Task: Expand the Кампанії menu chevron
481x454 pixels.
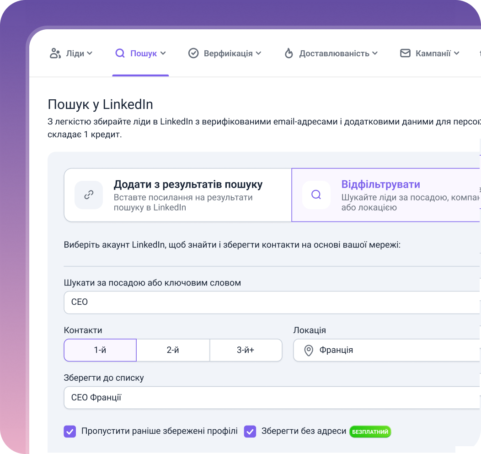Action: pyautogui.click(x=456, y=54)
